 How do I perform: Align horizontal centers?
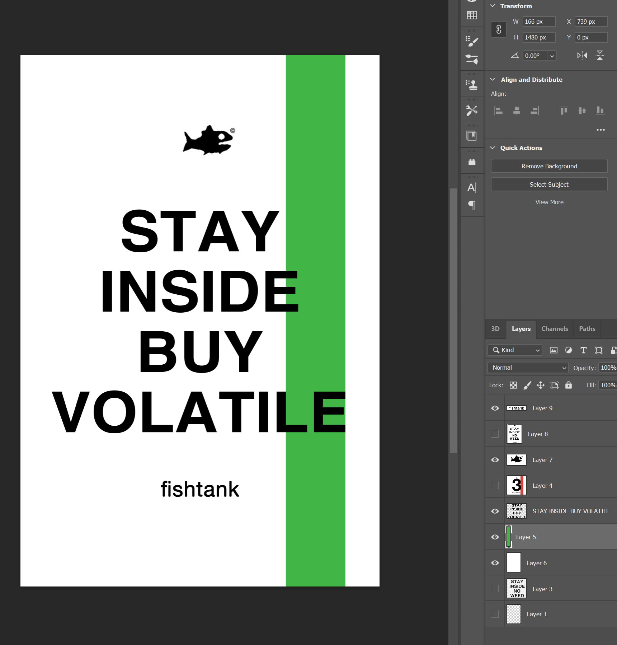click(x=517, y=111)
